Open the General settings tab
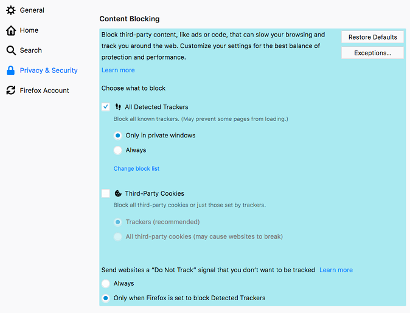 tap(32, 10)
